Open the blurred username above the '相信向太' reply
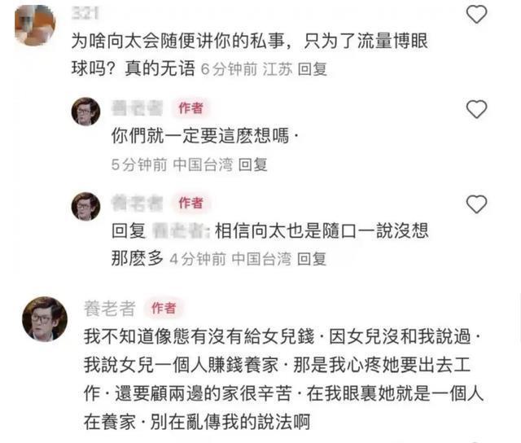This screenshot has height=443, width=521. pos(138,203)
